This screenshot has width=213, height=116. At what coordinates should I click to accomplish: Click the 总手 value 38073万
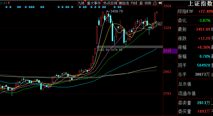(x=203, y=74)
